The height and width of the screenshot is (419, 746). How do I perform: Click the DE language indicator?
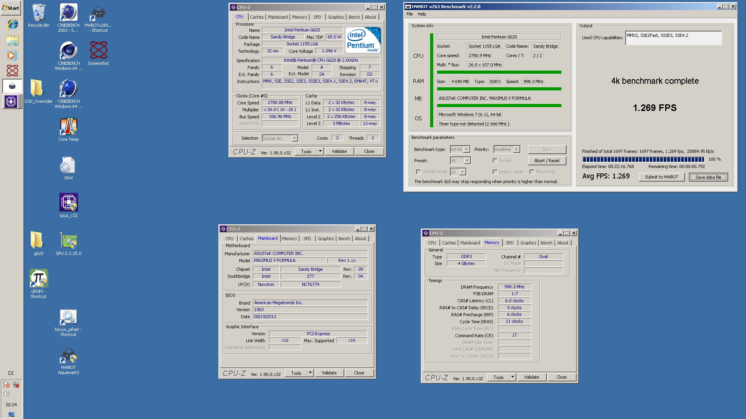pyautogui.click(x=11, y=373)
